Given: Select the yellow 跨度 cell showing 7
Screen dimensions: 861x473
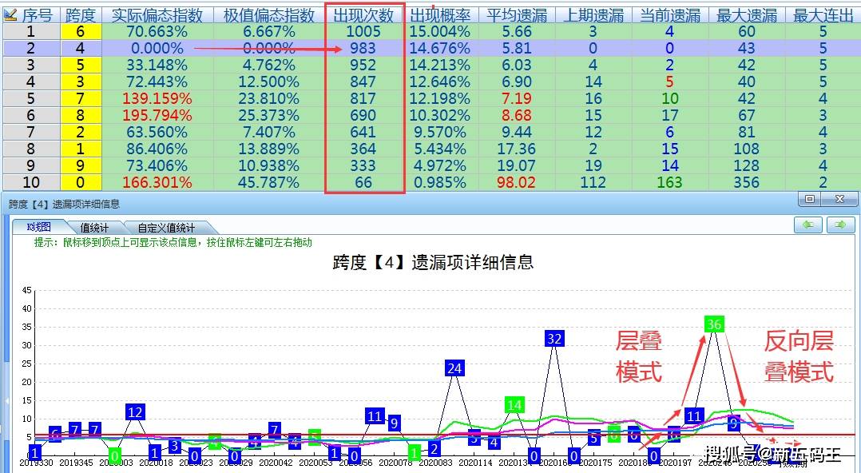Looking at the screenshot, I should click(81, 99).
